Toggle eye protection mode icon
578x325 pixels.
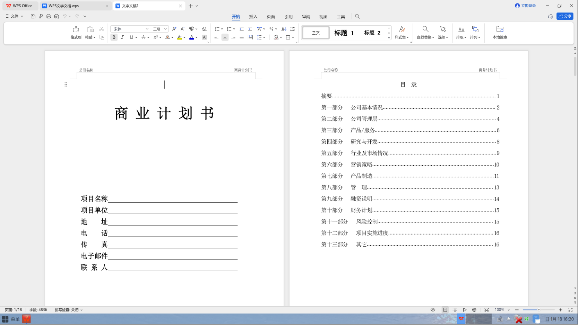[x=433, y=310]
